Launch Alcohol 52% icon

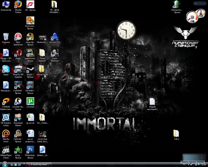click(x=55, y=38)
